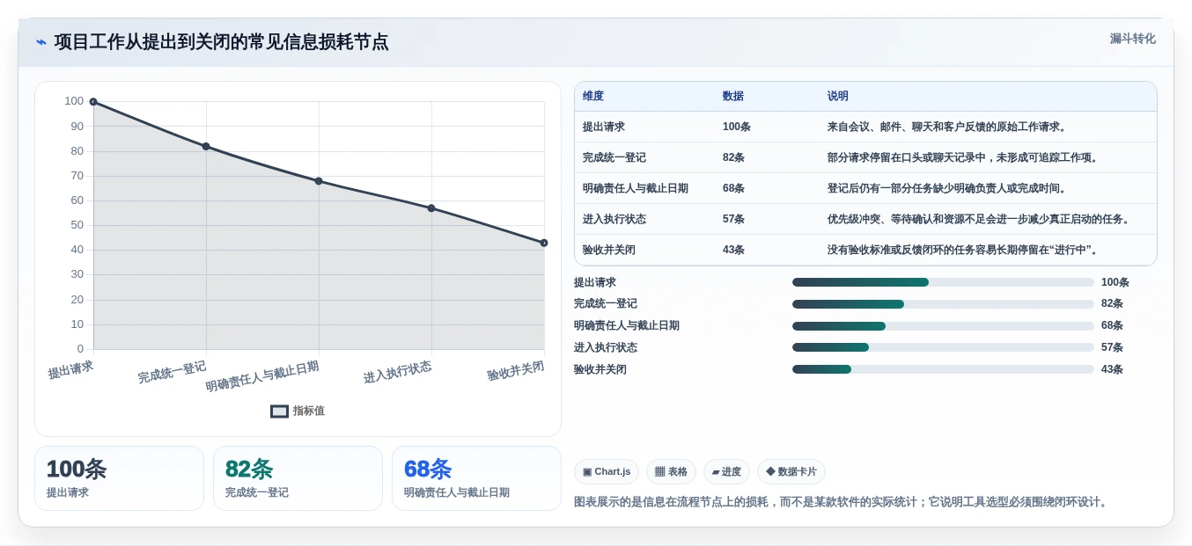Click the 完成统一登记 progress bar

(943, 304)
